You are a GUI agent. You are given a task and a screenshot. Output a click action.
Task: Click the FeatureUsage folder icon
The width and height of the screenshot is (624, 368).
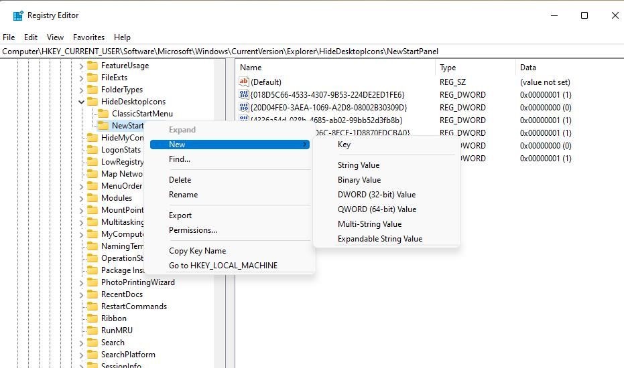pos(92,65)
